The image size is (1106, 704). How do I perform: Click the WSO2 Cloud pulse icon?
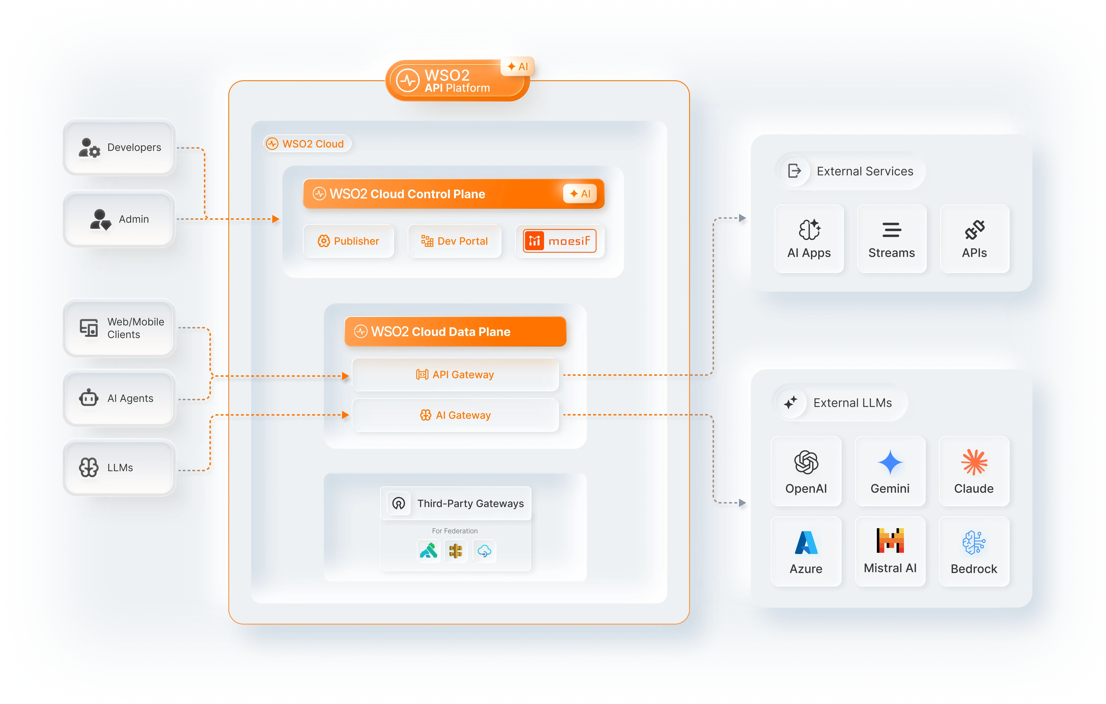(x=272, y=144)
